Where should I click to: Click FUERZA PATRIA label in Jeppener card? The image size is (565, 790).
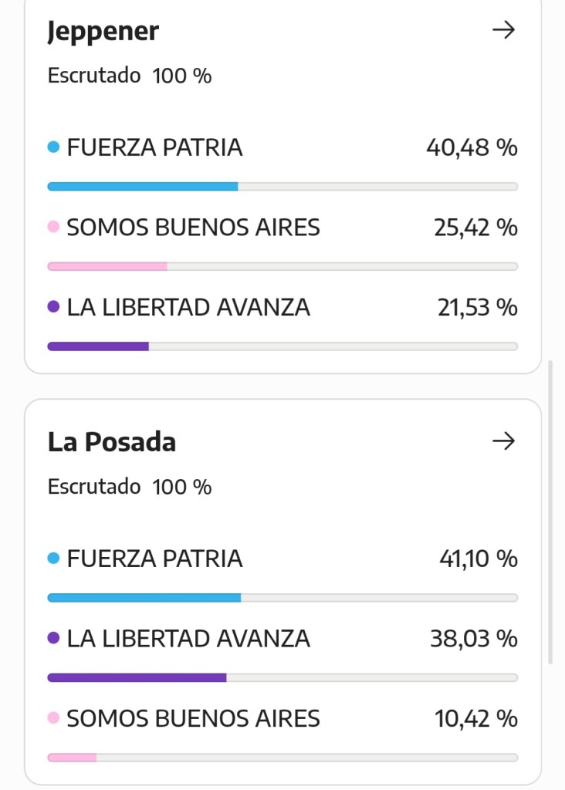point(154,147)
